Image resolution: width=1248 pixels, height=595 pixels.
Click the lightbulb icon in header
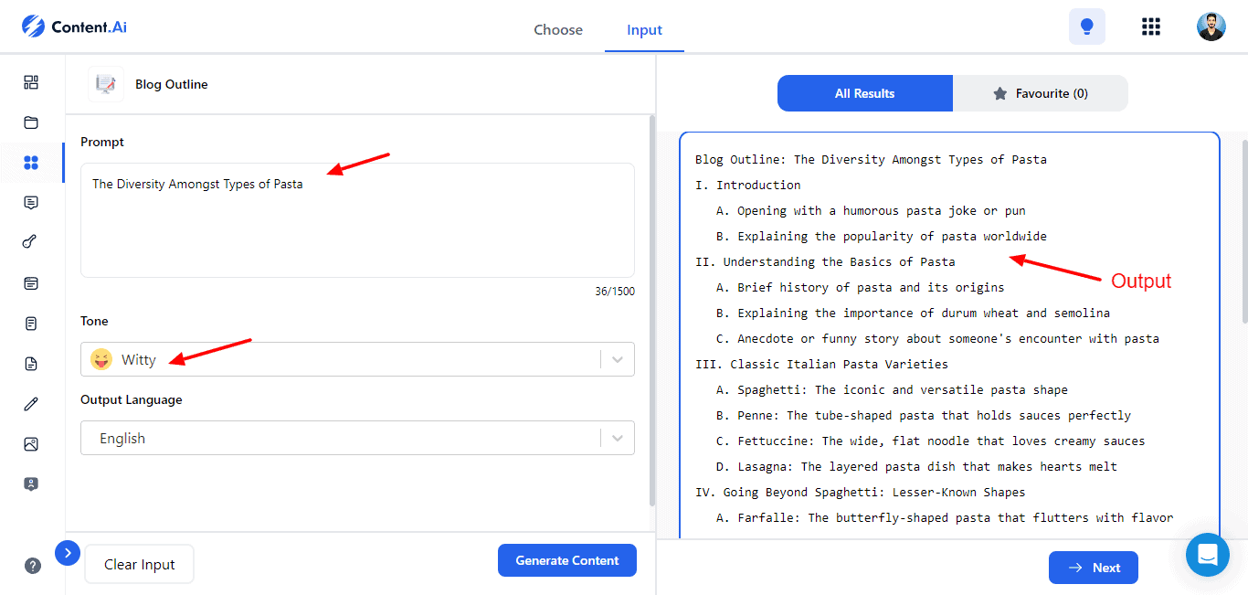(1086, 27)
